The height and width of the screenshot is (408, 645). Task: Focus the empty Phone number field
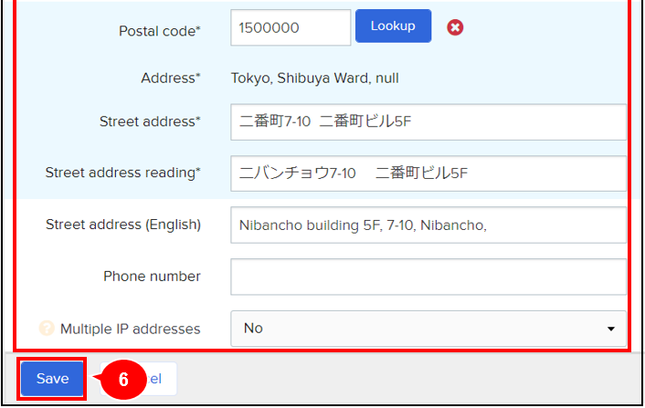[x=428, y=277]
